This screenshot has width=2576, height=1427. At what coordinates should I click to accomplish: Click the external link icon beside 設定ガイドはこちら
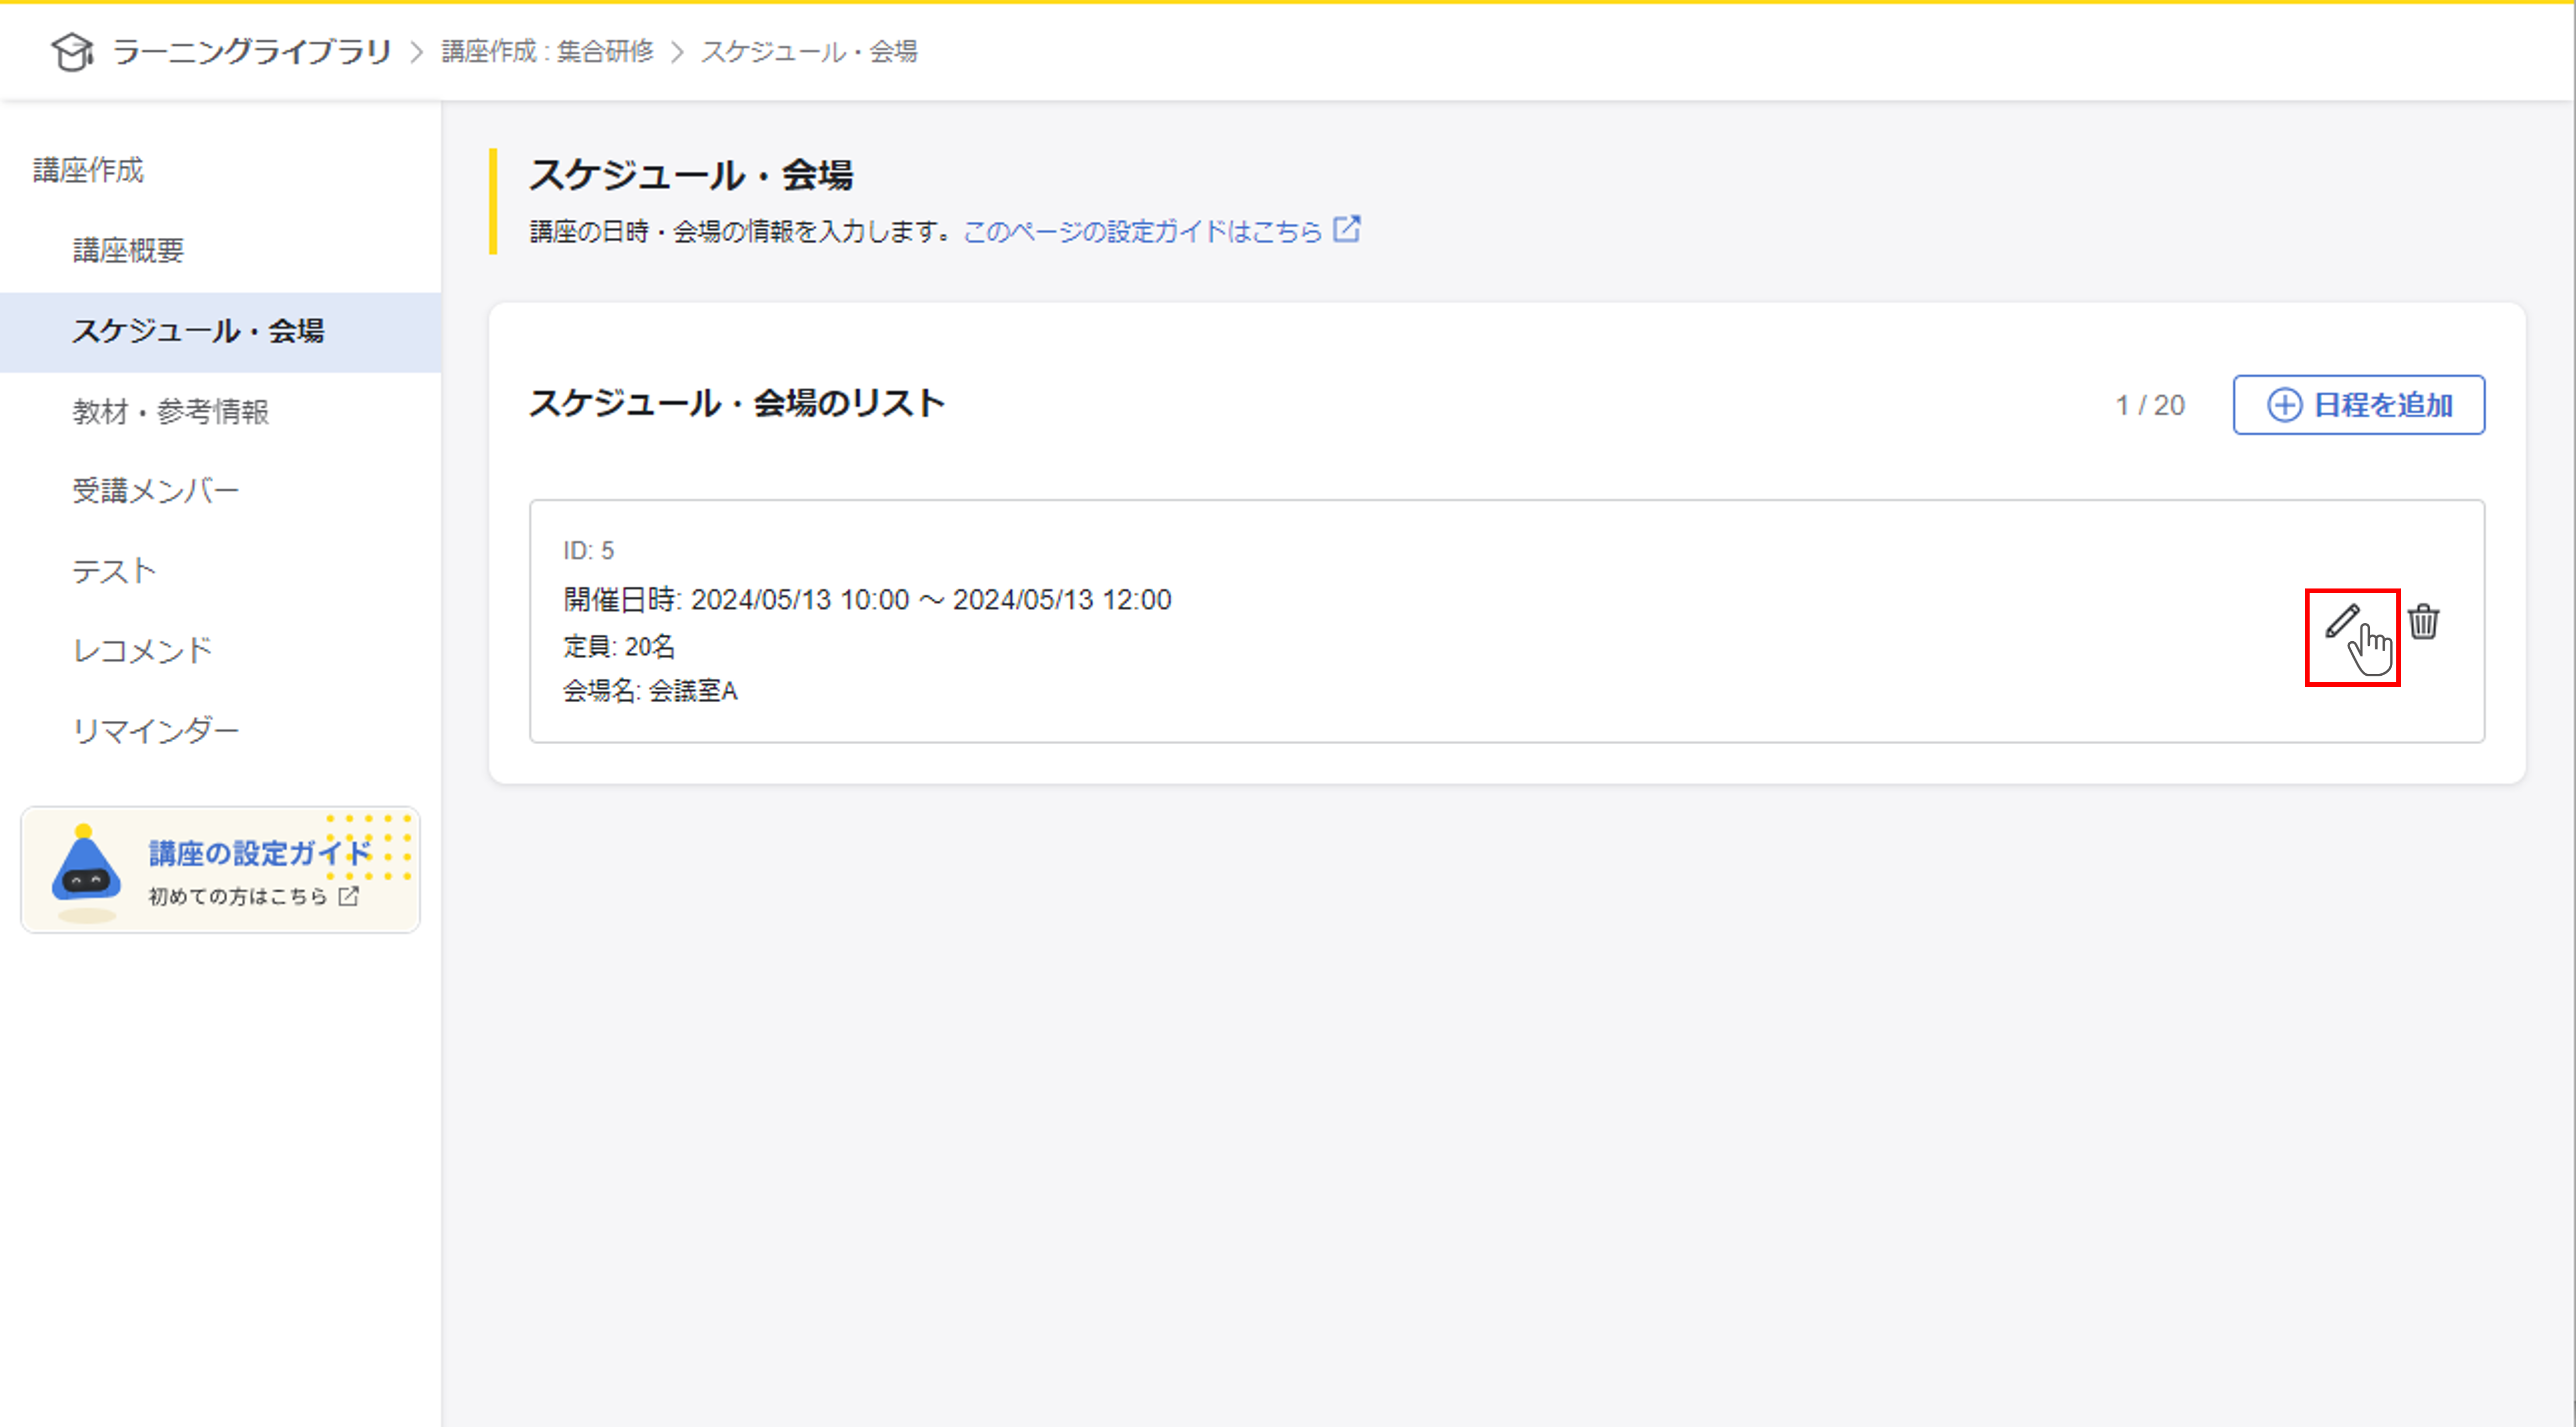(x=1347, y=229)
